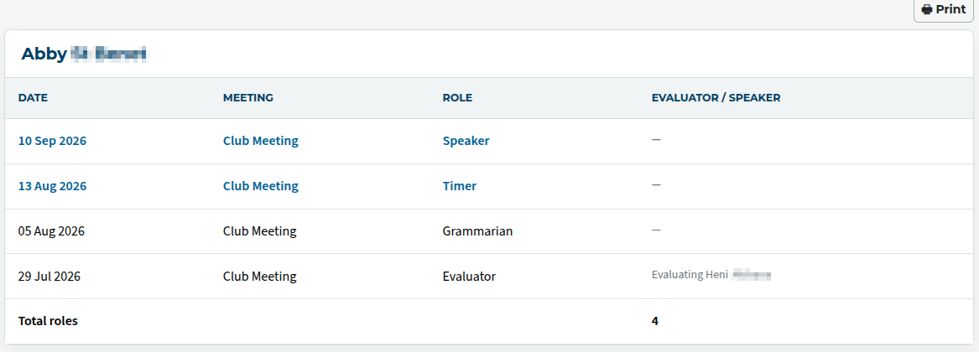The width and height of the screenshot is (979, 352).
Task: Click the ROLE column header
Action: pos(457,98)
